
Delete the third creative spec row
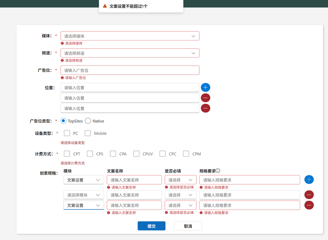click(309, 205)
